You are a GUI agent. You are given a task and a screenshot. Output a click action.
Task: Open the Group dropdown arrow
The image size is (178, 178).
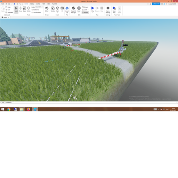pos(89,7)
